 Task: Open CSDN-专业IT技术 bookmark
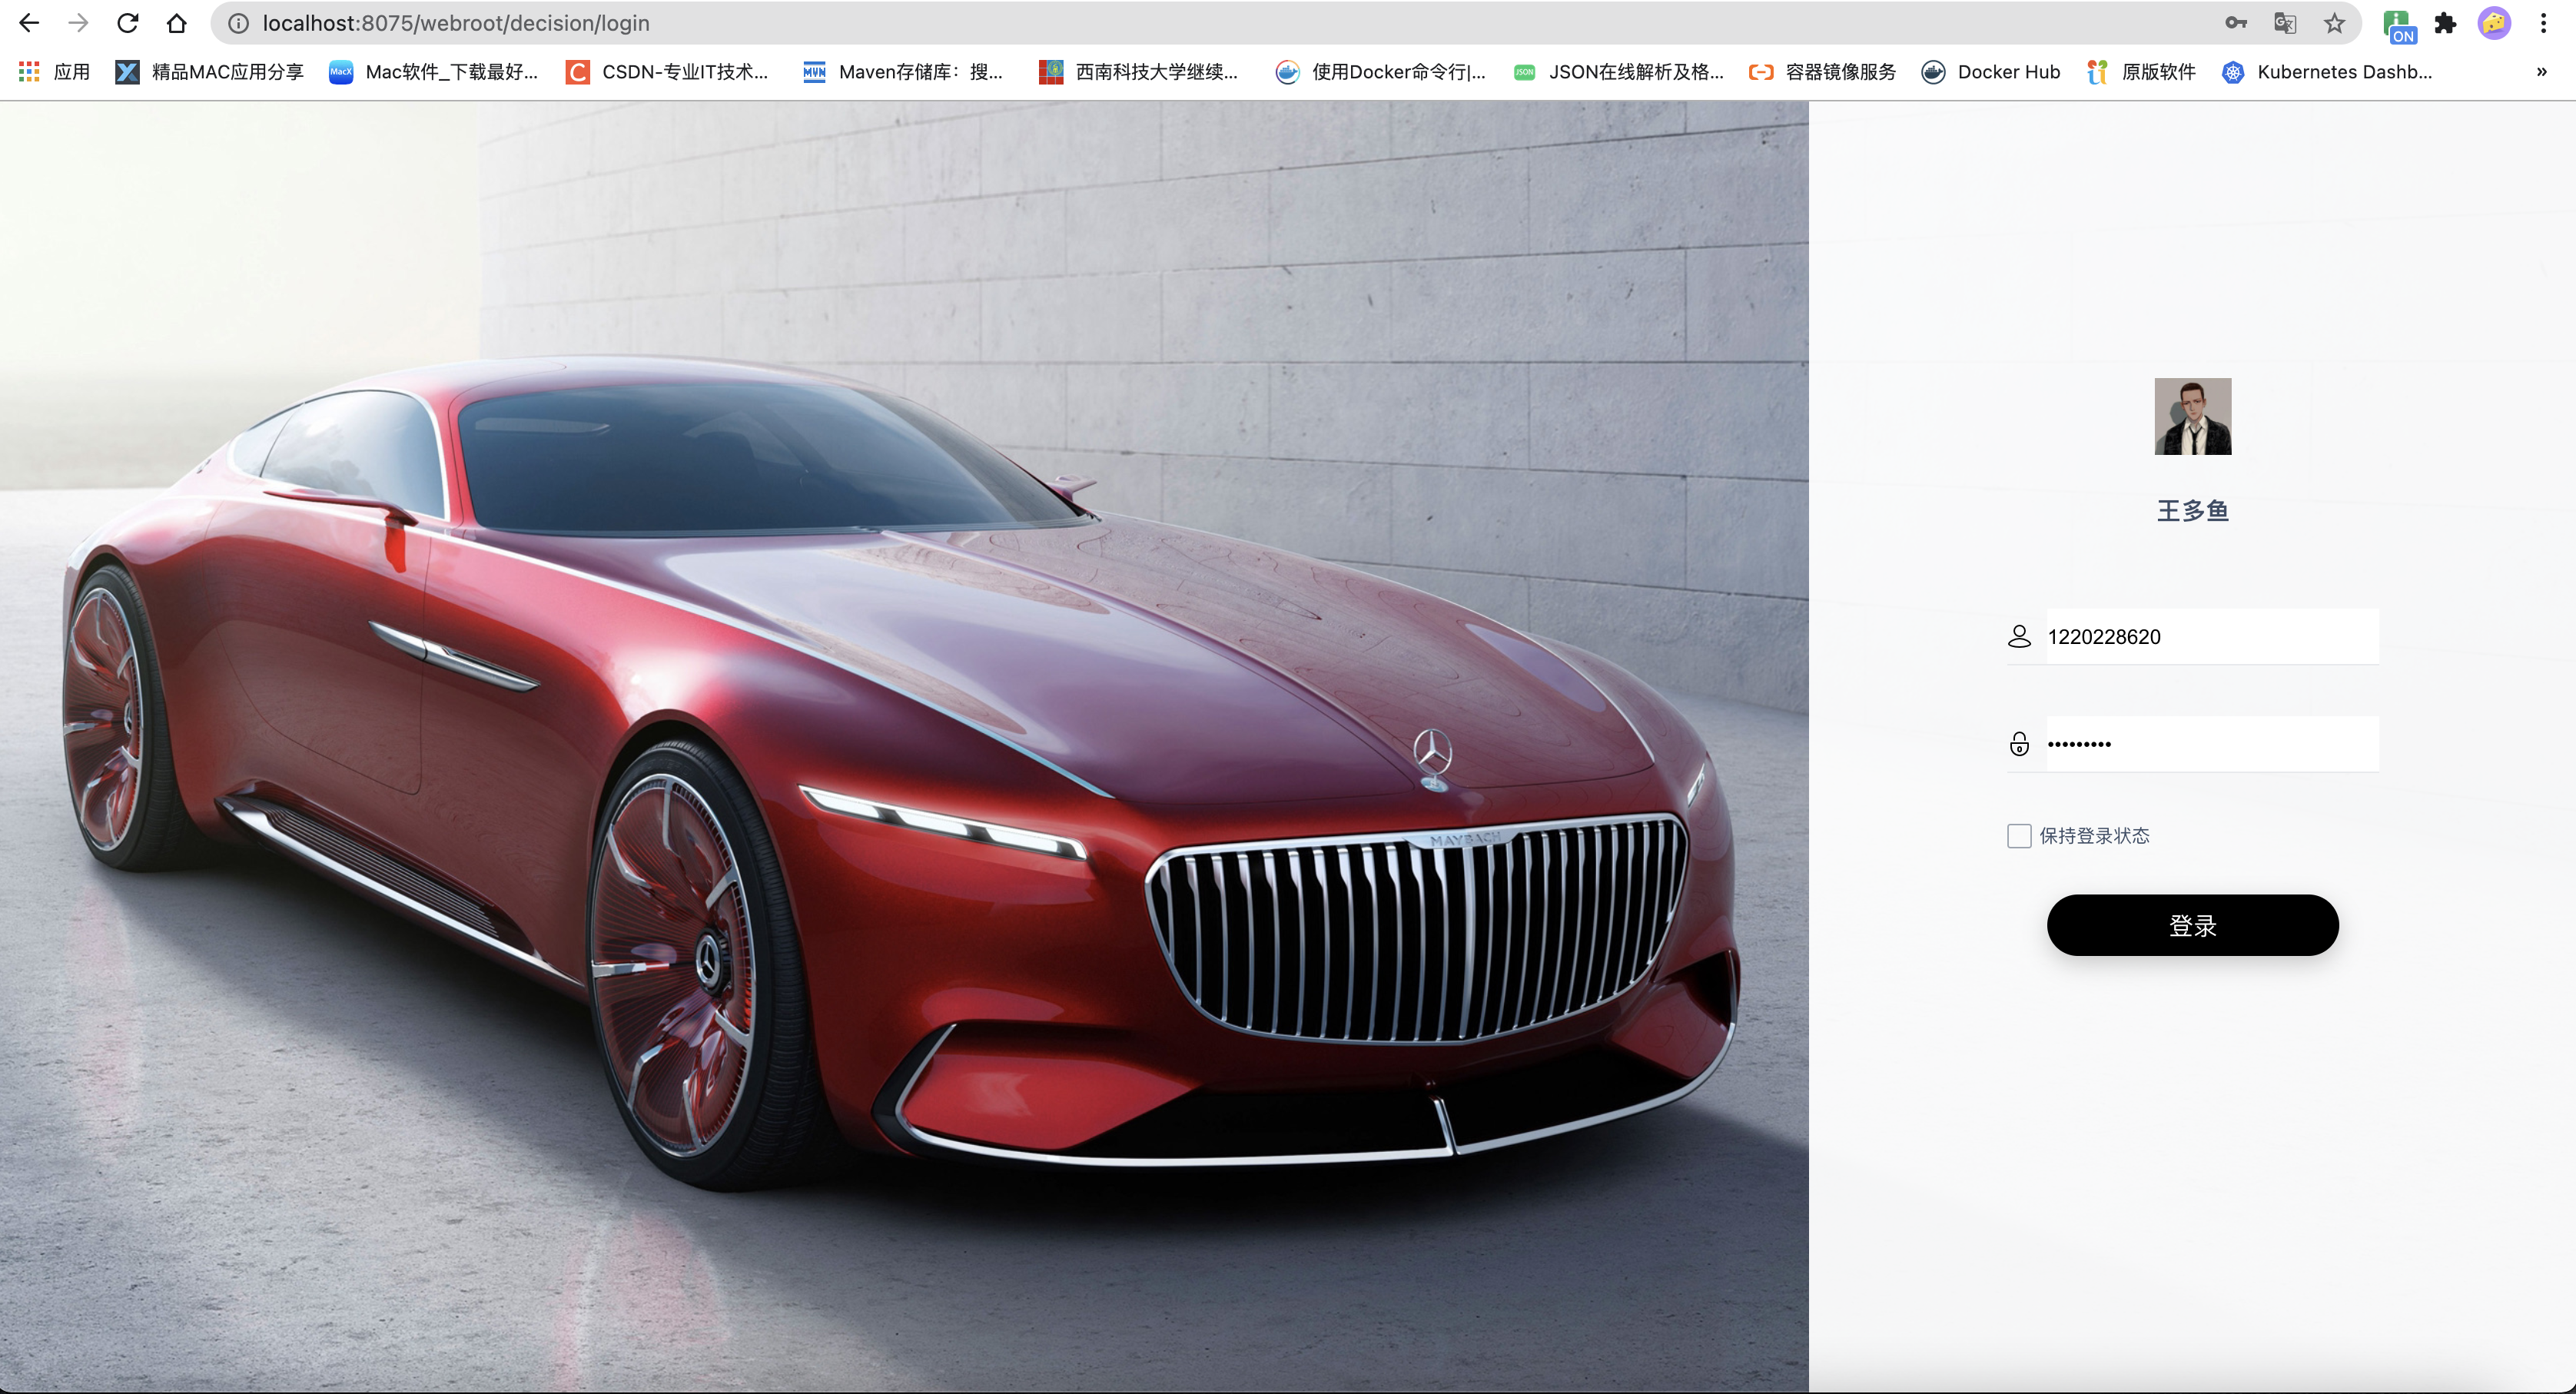click(x=668, y=72)
